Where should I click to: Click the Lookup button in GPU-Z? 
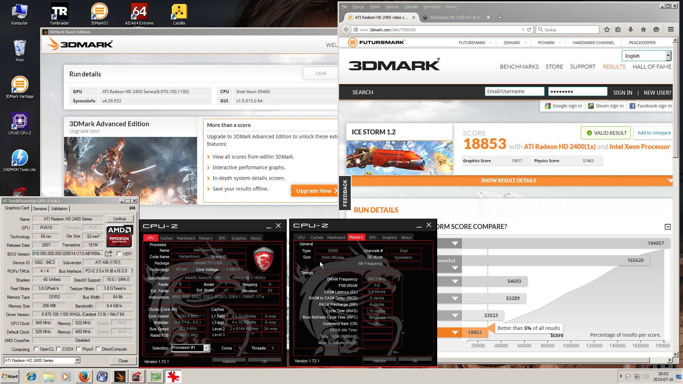click(120, 219)
